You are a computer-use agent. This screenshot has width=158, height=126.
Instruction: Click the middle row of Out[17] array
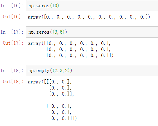[x=79, y=49]
